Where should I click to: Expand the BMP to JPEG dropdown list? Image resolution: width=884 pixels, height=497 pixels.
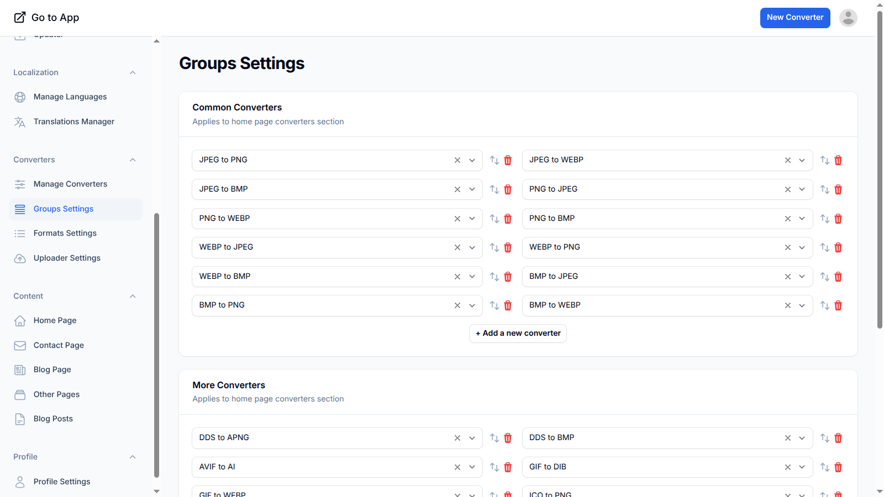tap(802, 277)
